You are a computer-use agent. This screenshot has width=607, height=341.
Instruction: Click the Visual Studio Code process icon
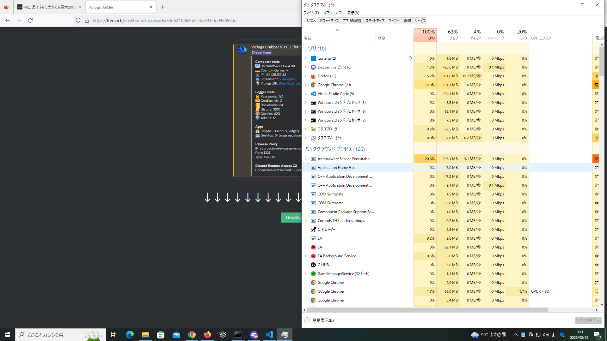313,94
